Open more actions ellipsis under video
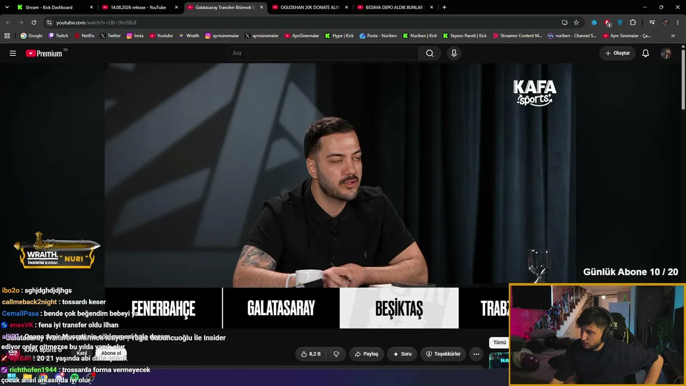 [x=476, y=354]
